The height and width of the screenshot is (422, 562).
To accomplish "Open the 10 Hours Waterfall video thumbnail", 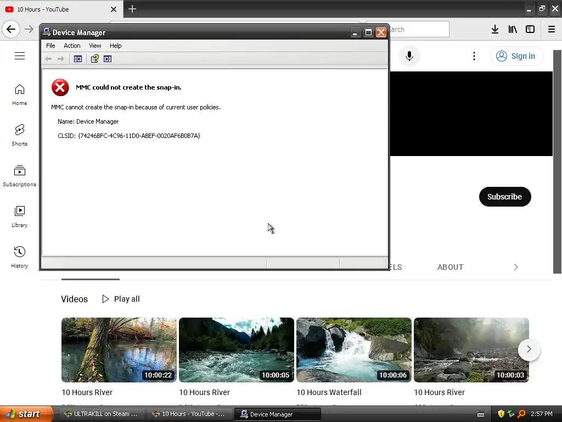I will (x=354, y=350).
